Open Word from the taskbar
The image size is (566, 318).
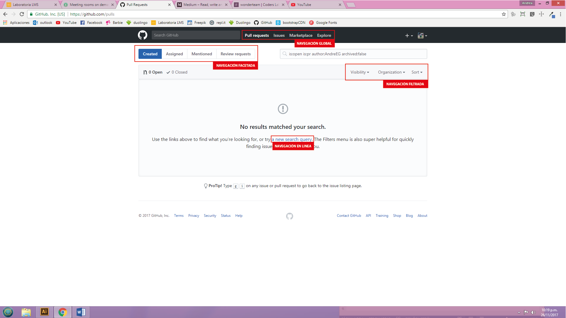pyautogui.click(x=81, y=312)
